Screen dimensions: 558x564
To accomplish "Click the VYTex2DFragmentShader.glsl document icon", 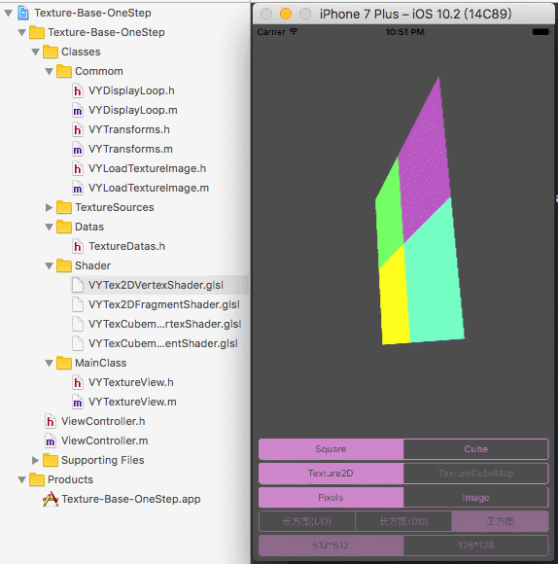I will tap(78, 304).
